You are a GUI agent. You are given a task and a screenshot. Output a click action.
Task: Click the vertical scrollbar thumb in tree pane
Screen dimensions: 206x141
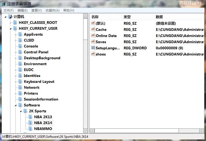[86, 29]
